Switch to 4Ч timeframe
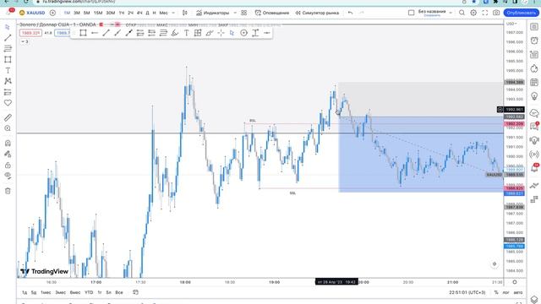This screenshot has height=304, width=541. click(x=139, y=13)
